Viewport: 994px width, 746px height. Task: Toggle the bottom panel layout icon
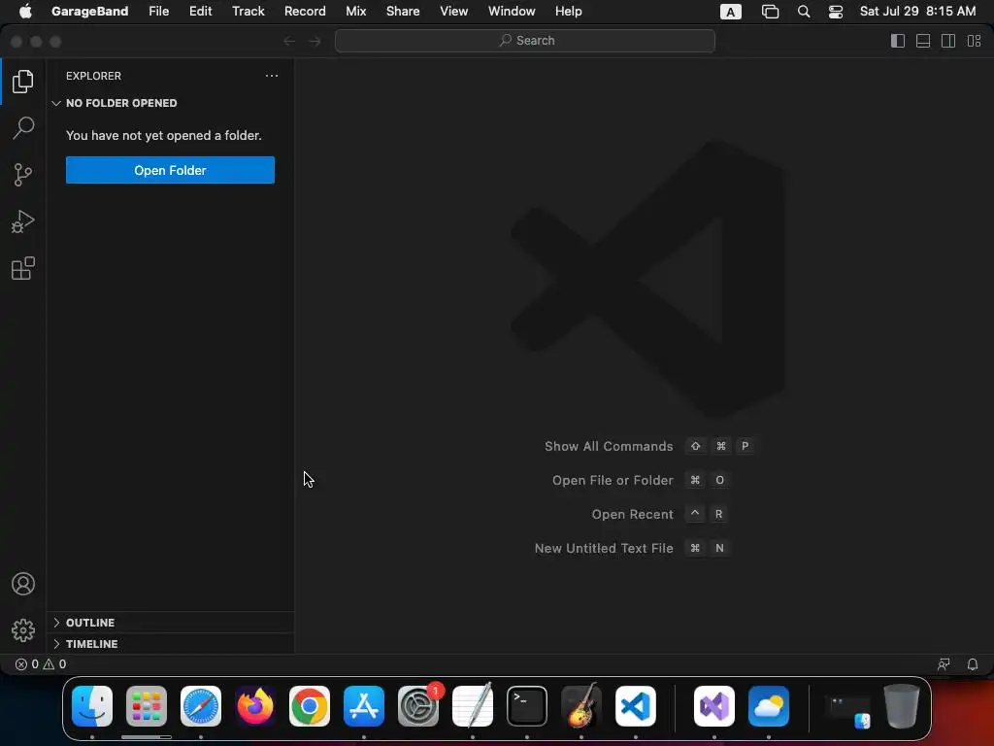923,41
